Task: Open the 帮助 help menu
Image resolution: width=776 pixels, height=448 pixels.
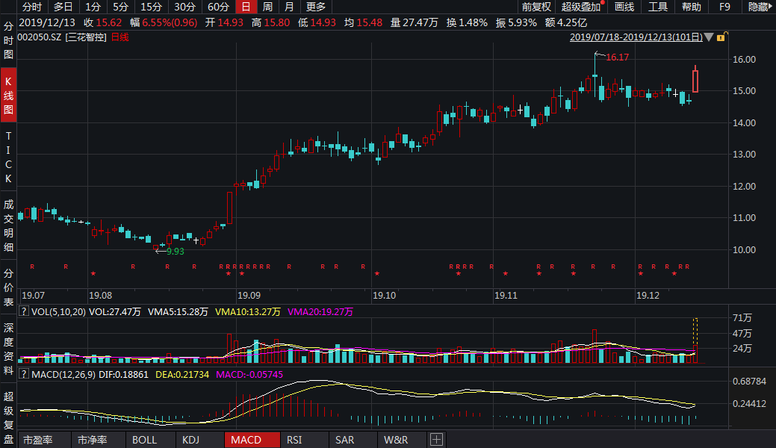Action: [x=691, y=7]
